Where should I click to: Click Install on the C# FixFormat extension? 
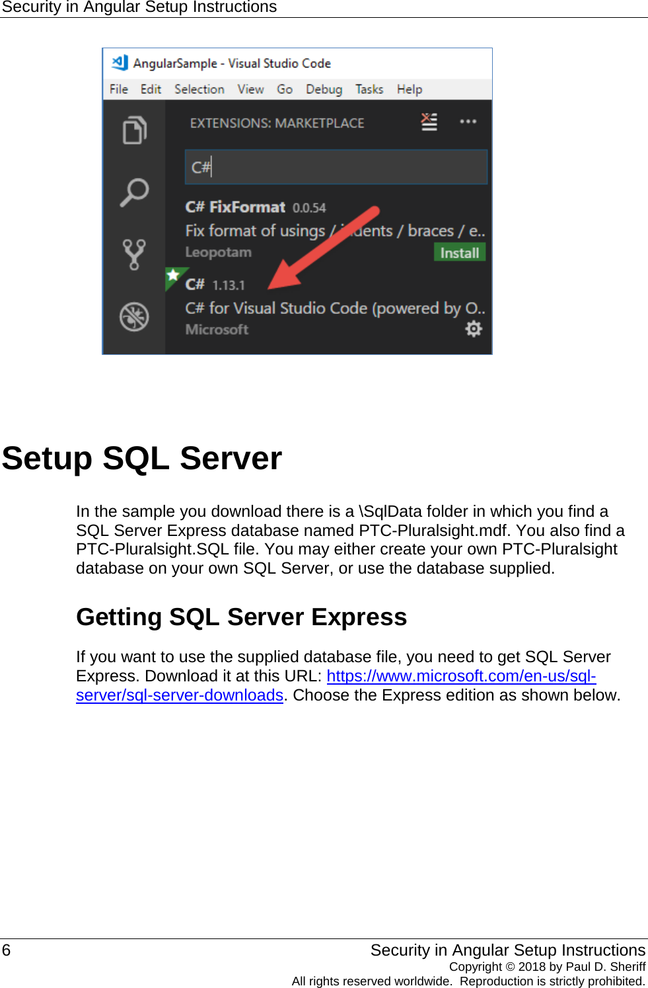(x=459, y=252)
